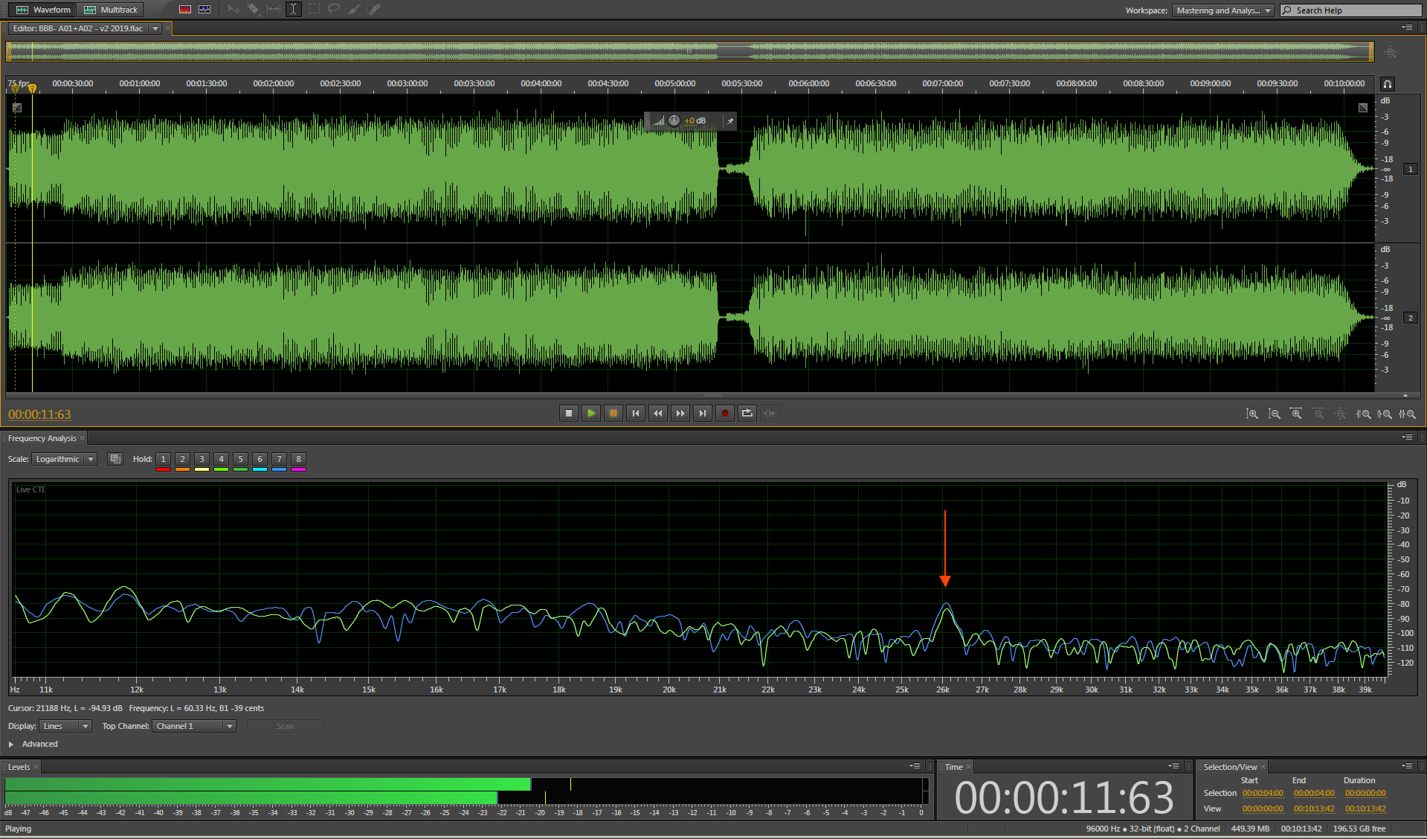The image size is (1427, 839).
Task: Open the Top Channel dropdown
Action: (x=194, y=726)
